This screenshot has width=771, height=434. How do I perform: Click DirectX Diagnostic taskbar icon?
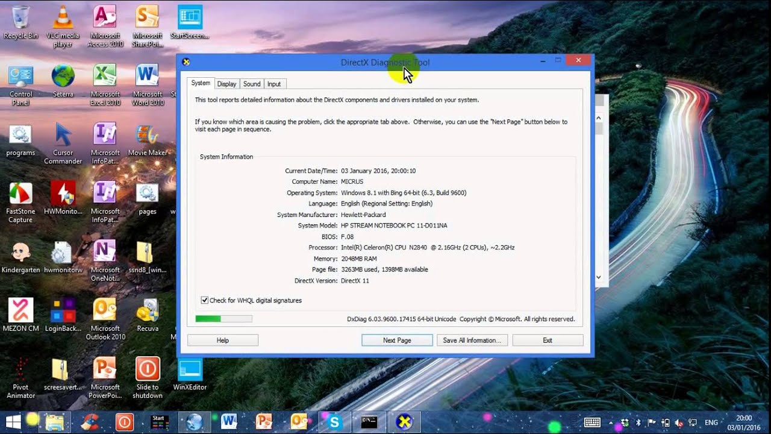(404, 421)
